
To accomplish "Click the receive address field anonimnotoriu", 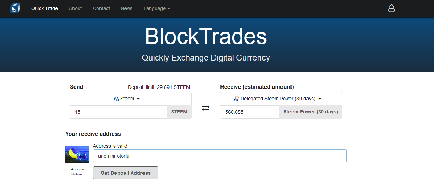I will click(x=220, y=156).
